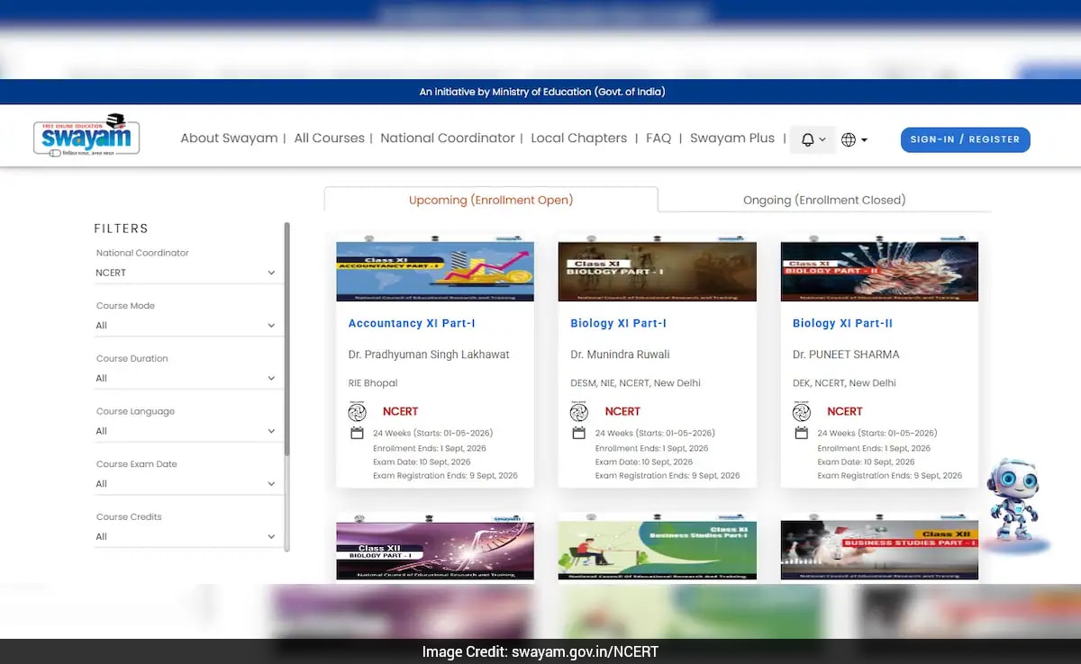The image size is (1081, 664).
Task: Open the globe language selector
Action: point(854,139)
